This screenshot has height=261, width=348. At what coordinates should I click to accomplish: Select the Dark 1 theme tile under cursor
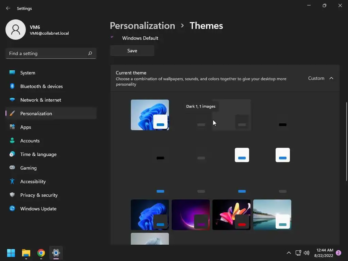tap(231, 115)
